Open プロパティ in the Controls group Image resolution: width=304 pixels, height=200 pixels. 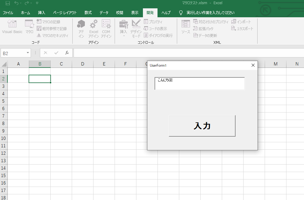point(153,22)
